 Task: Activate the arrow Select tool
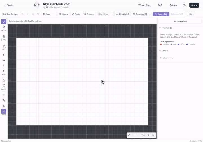4,21
